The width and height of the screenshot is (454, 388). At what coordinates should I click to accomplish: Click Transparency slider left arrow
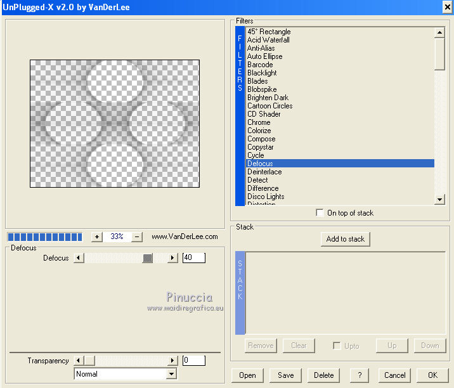tap(79, 361)
